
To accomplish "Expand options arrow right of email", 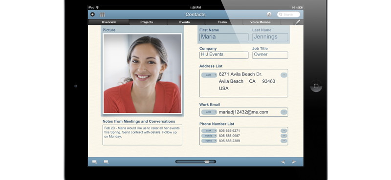I will (x=284, y=112).
